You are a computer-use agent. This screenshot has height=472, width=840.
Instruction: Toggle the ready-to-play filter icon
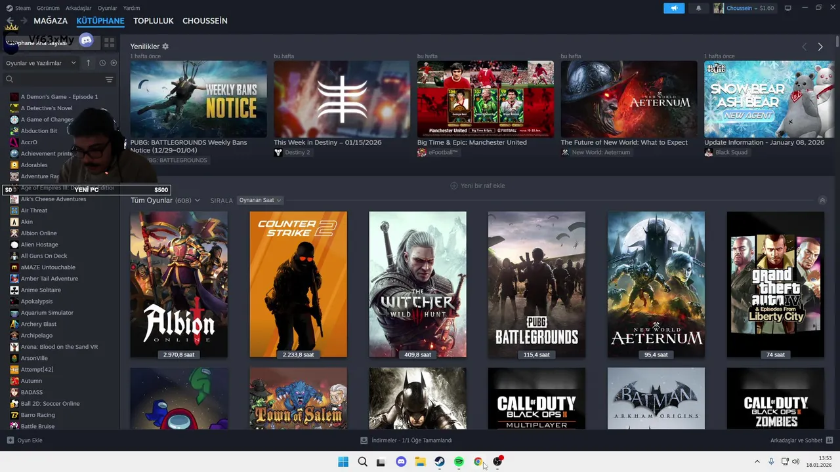114,63
